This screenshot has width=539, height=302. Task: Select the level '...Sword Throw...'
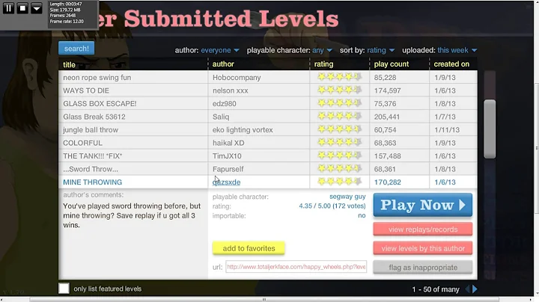coord(91,169)
